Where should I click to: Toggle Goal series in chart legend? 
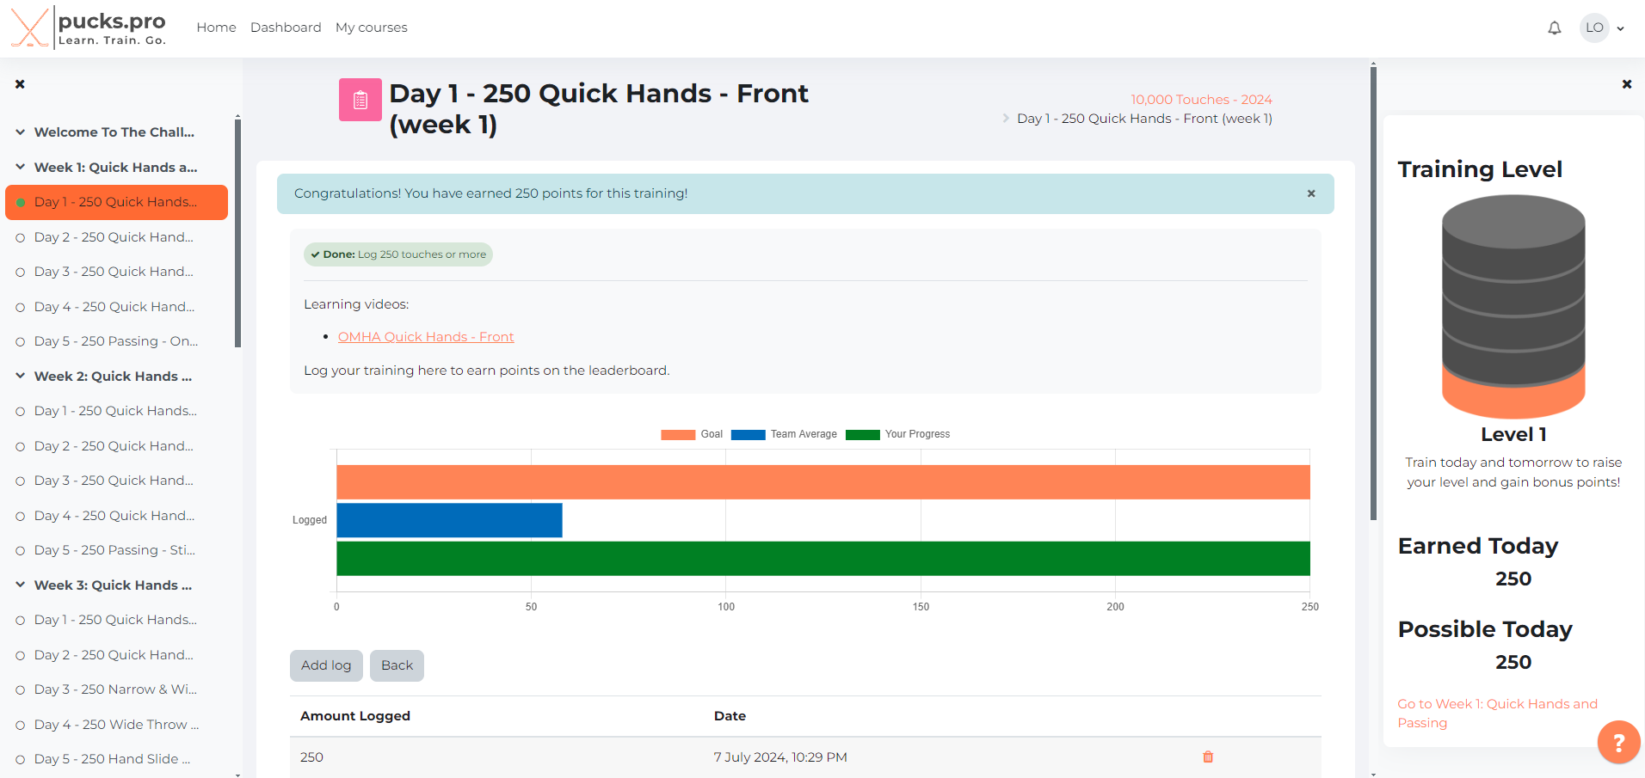click(x=692, y=434)
